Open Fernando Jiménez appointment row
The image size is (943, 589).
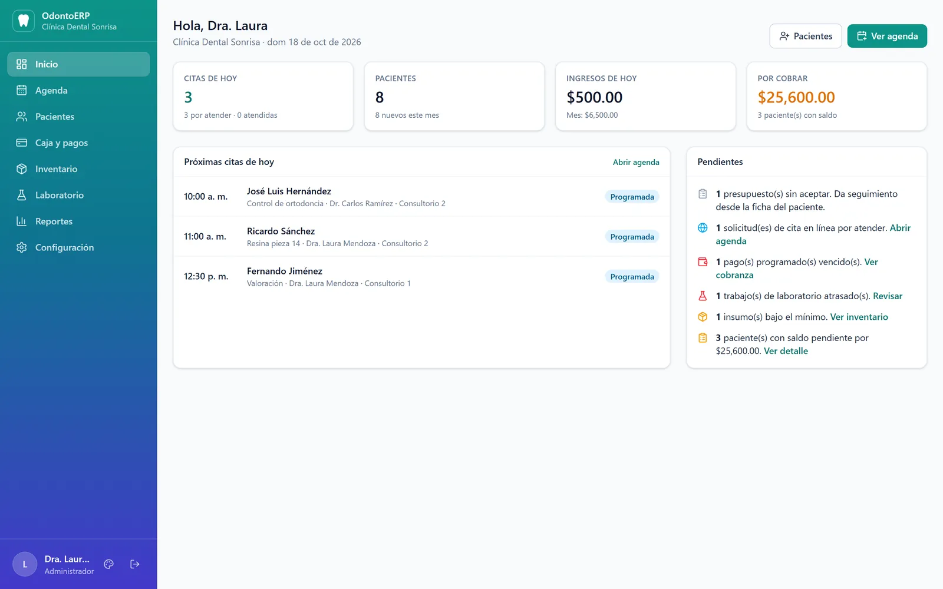point(421,277)
